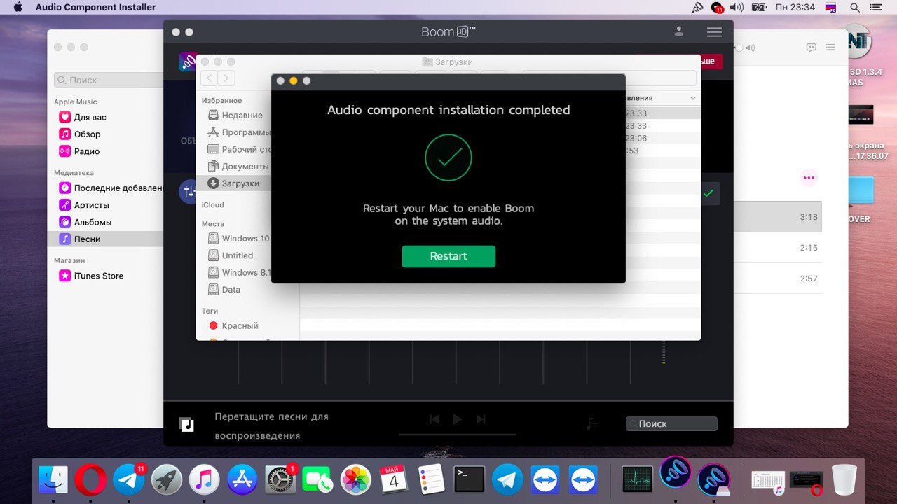
Task: Open the Boom 3D hamburger menu
Action: [x=714, y=32]
